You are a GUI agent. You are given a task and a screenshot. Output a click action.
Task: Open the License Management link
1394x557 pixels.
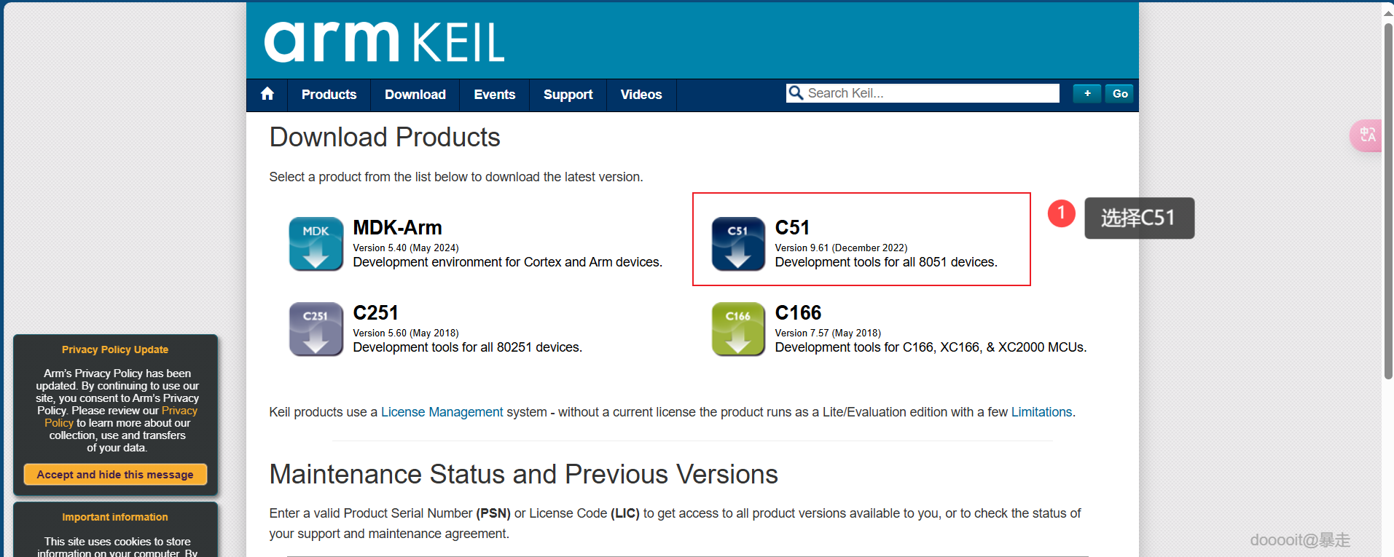click(x=442, y=412)
